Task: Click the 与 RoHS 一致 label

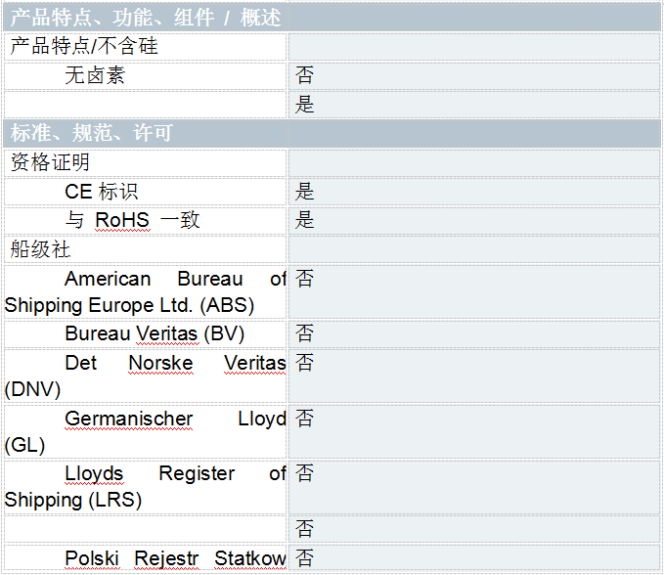Action: click(x=132, y=220)
